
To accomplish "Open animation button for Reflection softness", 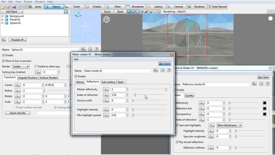I will tap(211, 148).
